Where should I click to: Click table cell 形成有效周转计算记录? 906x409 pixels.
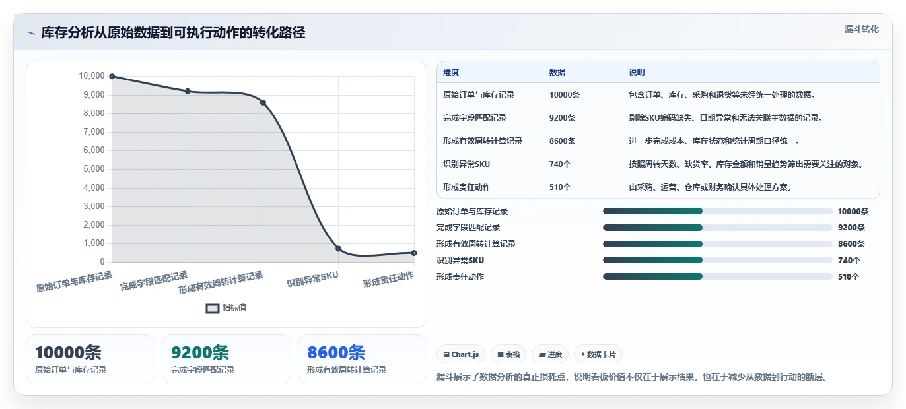tap(483, 141)
